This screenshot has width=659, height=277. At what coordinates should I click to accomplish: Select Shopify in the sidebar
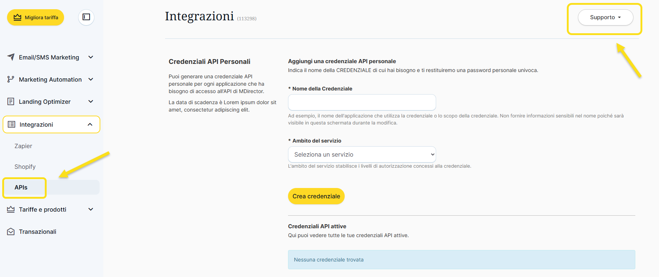pyautogui.click(x=25, y=167)
